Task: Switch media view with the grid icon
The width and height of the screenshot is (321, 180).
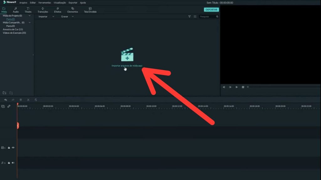Action: [x=195, y=17]
